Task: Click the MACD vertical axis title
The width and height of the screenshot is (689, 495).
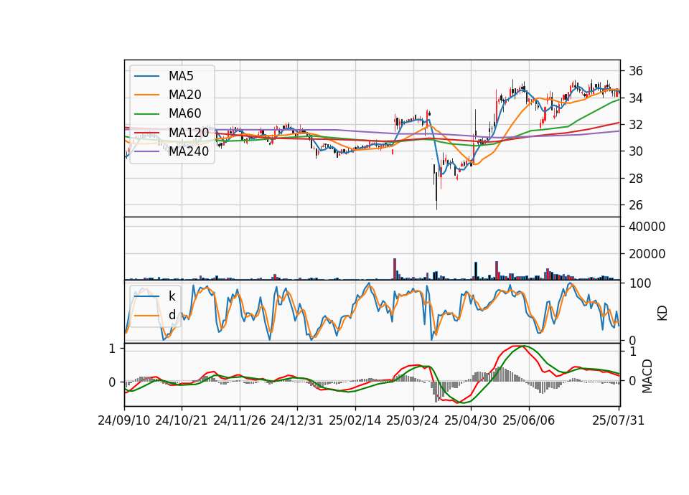Action: [x=647, y=376]
